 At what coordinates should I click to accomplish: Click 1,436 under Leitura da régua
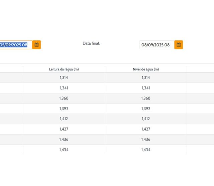pos(64,140)
